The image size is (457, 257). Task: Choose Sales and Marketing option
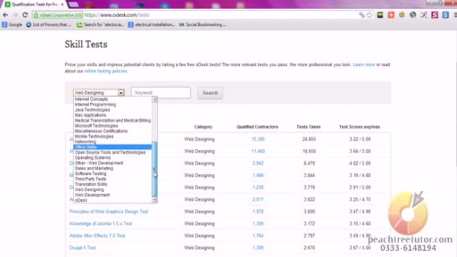[x=94, y=168]
